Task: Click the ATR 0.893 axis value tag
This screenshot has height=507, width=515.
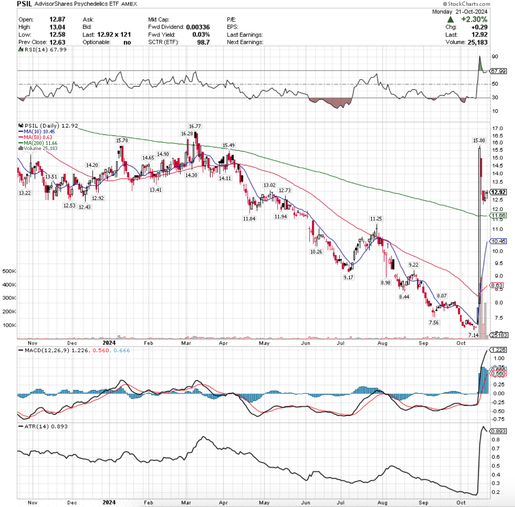Action: pyautogui.click(x=498, y=431)
